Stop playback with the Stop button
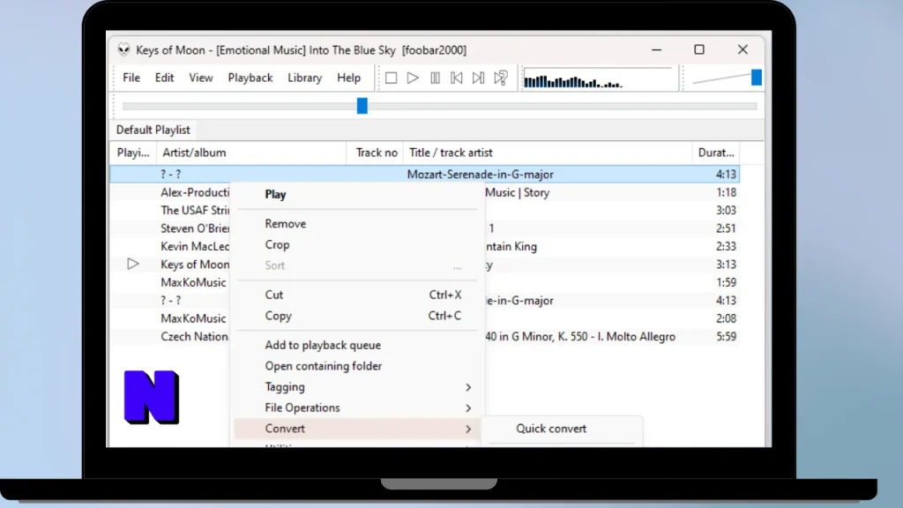 391,78
